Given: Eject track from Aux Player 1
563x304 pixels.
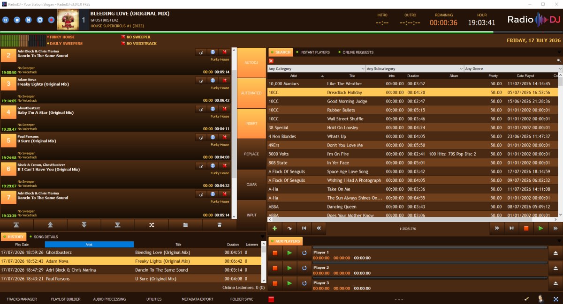Looking at the screenshot, I should 555,253.
